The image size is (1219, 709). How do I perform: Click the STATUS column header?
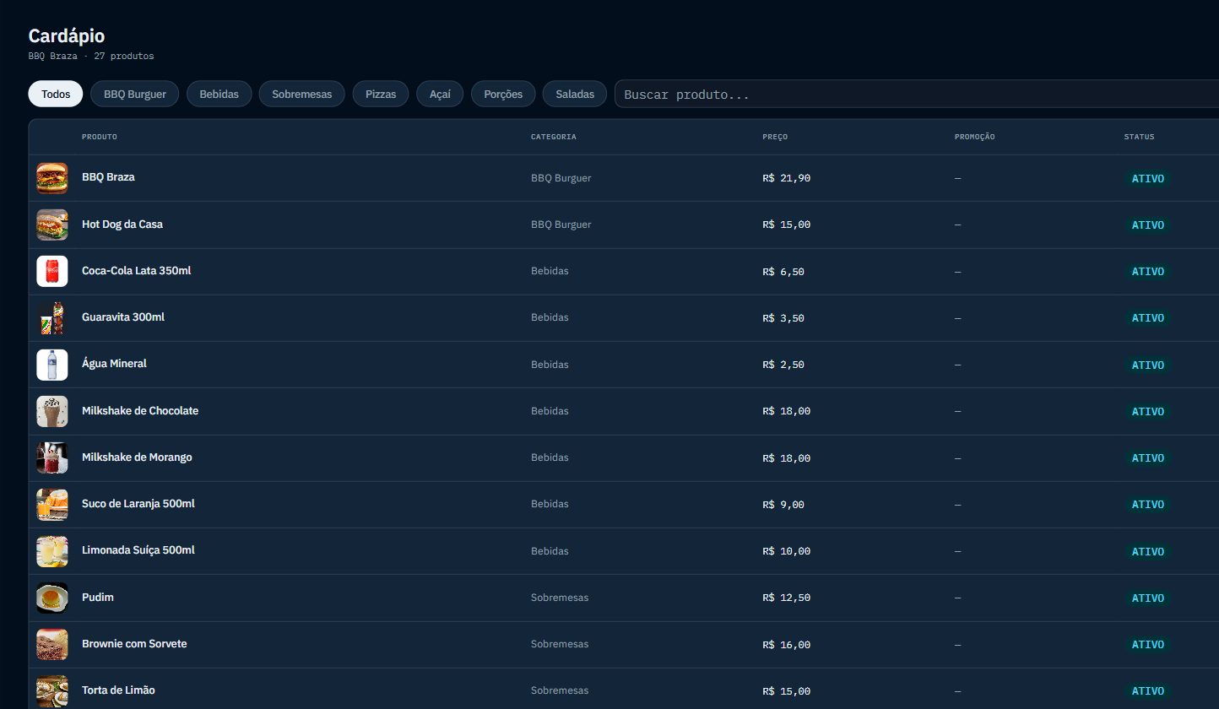(1139, 137)
